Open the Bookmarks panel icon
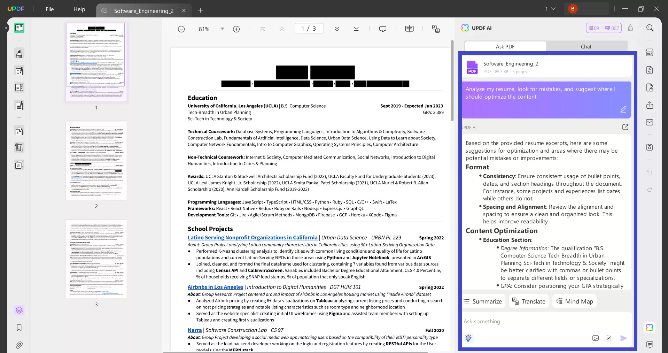Viewport: 668px width, 353px height. (x=19, y=328)
